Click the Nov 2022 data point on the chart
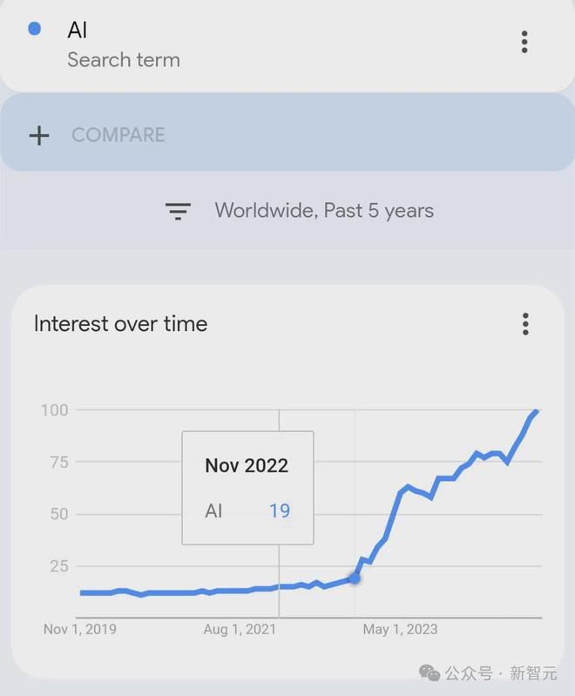The width and height of the screenshot is (575, 696). (x=355, y=578)
